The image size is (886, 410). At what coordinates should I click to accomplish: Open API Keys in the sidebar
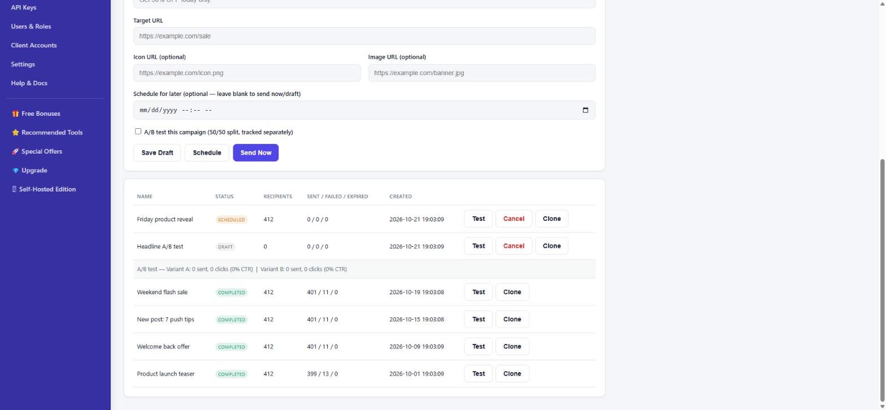pyautogui.click(x=24, y=7)
